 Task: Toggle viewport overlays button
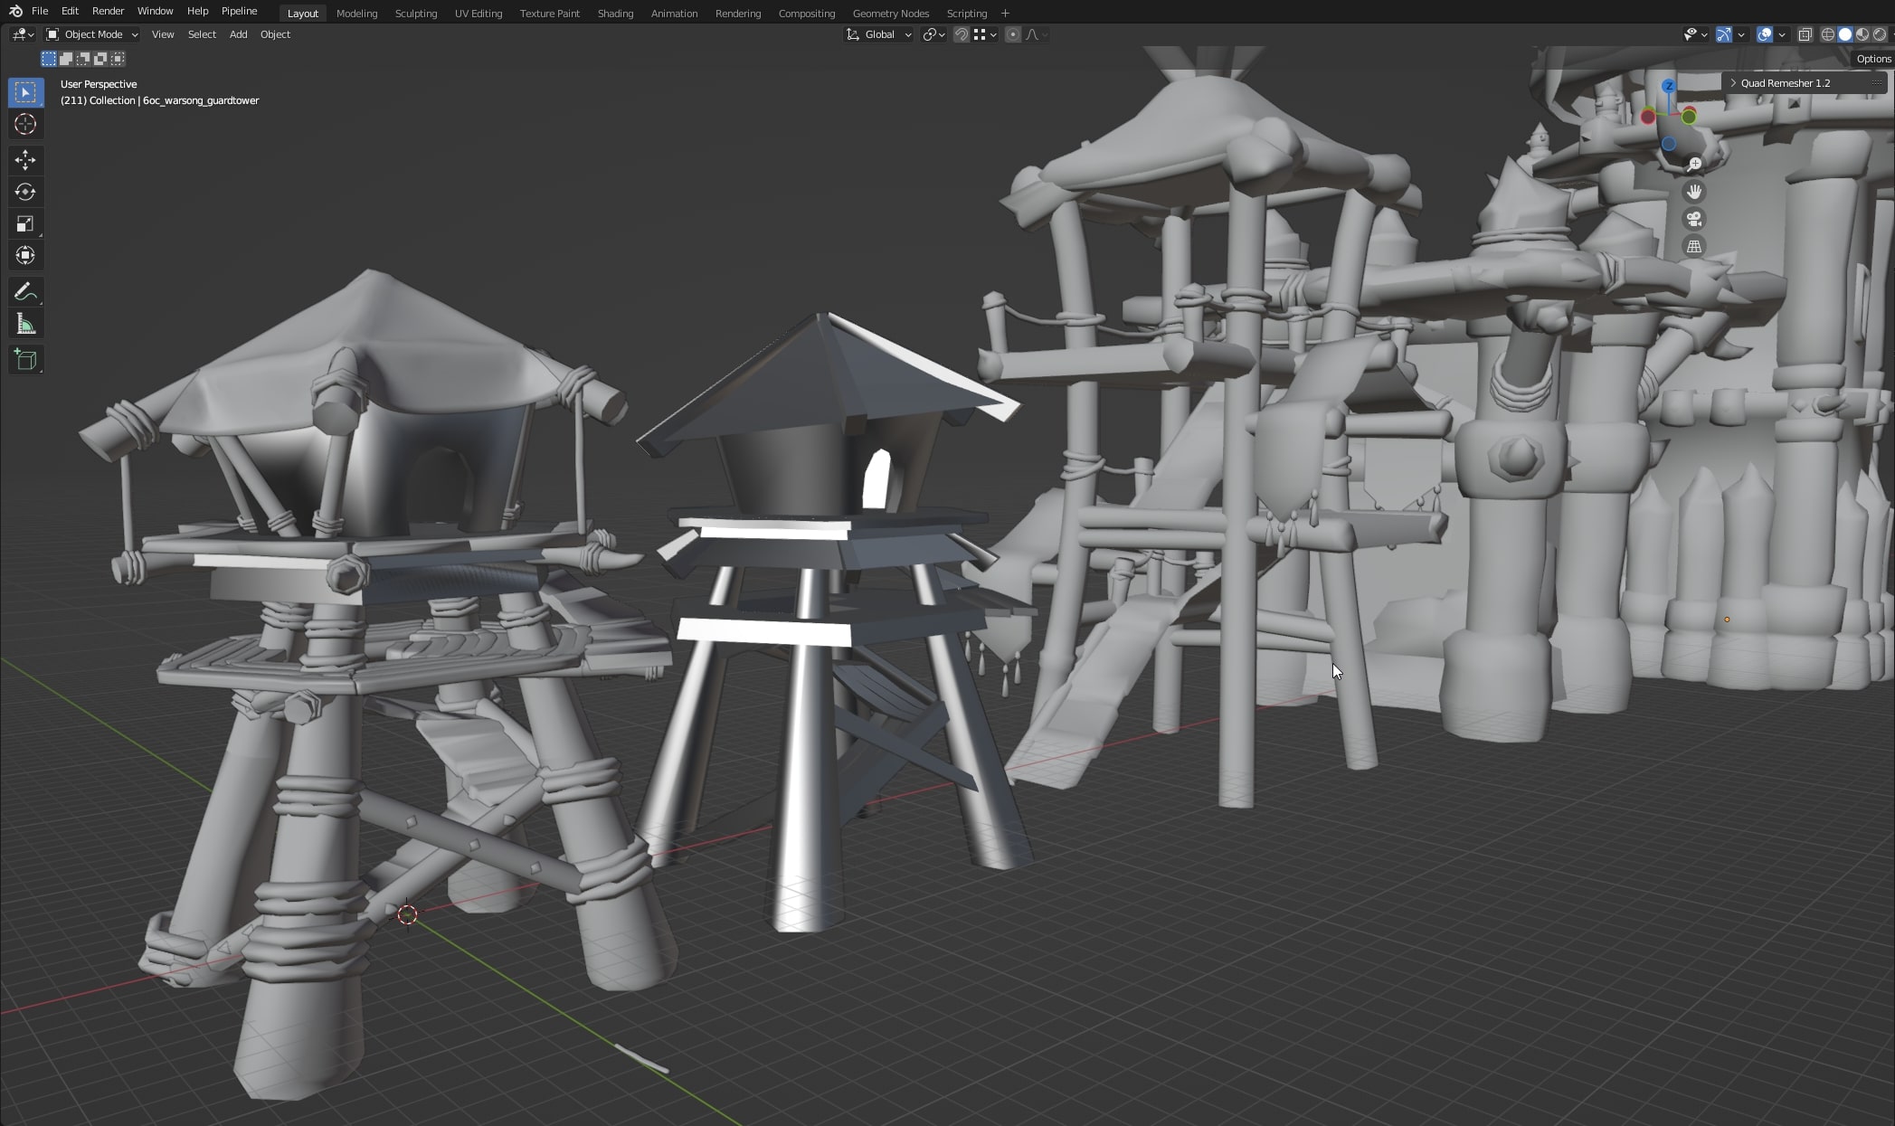coord(1764,34)
